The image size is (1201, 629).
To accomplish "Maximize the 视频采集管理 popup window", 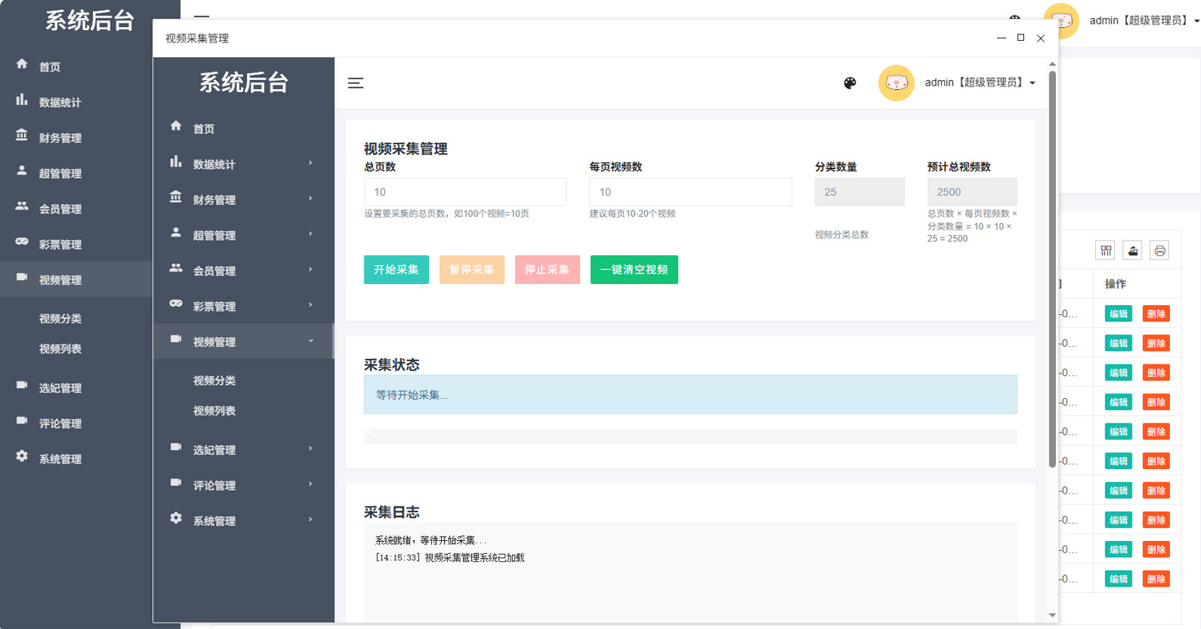I will 1021,38.
